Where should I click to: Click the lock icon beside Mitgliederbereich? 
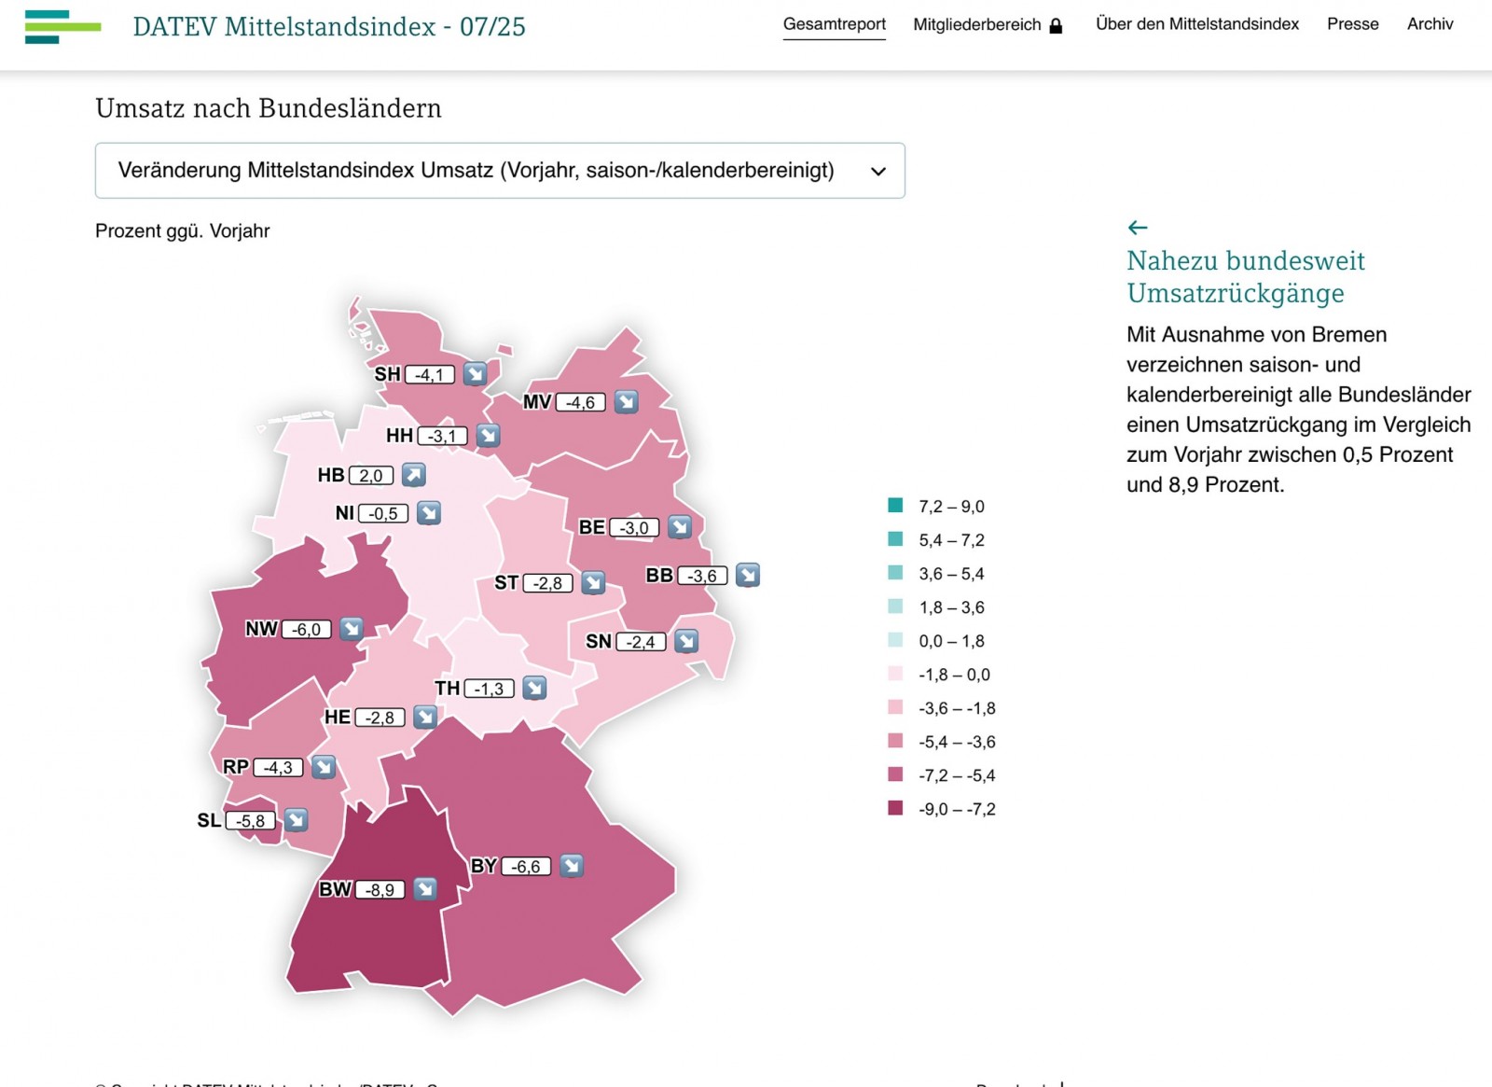pos(1056,26)
